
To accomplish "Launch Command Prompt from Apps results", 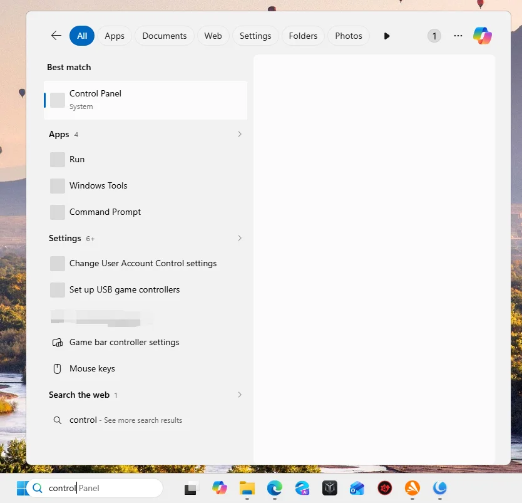I will tap(105, 212).
